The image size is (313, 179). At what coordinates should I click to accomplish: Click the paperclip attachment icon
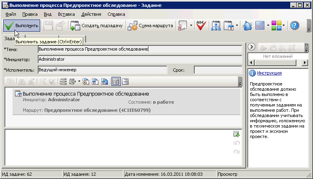tap(182, 26)
